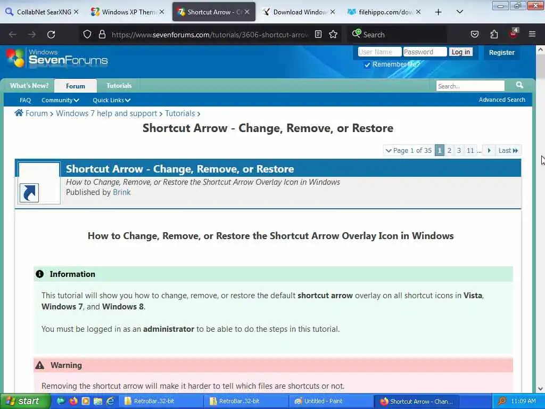Click the scrollbar down arrow
545x409 pixels.
coord(541,389)
